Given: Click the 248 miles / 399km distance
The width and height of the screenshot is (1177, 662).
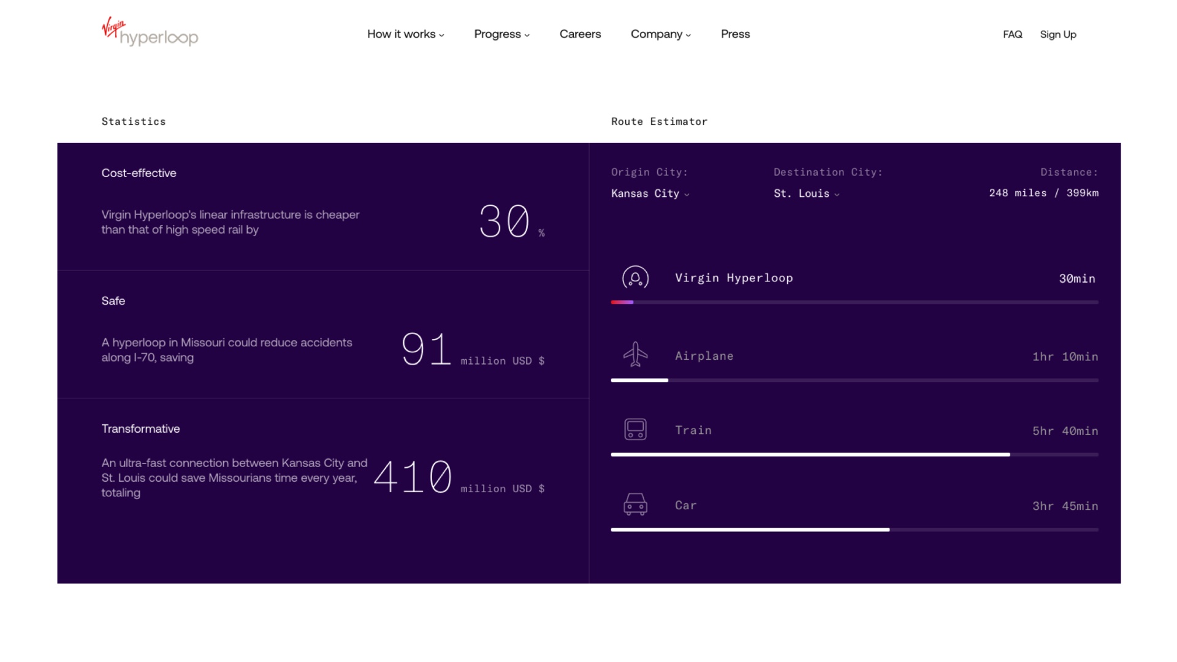Looking at the screenshot, I should click(1043, 193).
